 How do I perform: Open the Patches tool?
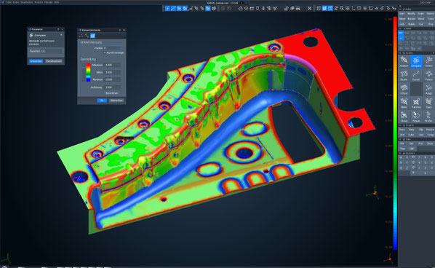416,103
